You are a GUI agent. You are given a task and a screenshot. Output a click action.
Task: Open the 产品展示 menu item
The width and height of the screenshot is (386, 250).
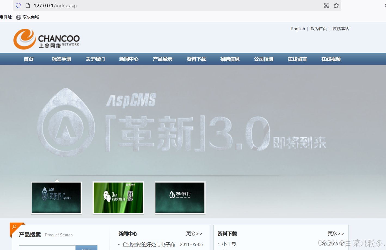pos(163,59)
